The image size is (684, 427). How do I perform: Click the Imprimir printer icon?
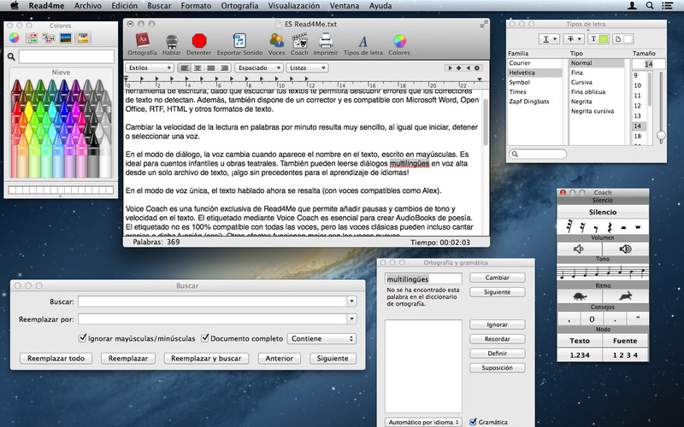pos(325,40)
